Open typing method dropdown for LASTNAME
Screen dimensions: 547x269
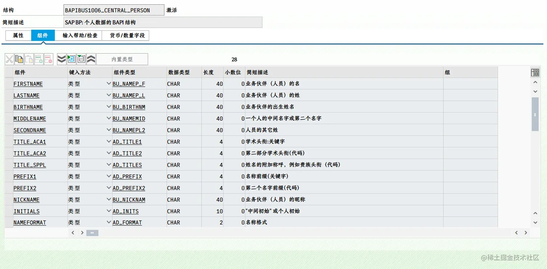[109, 95]
